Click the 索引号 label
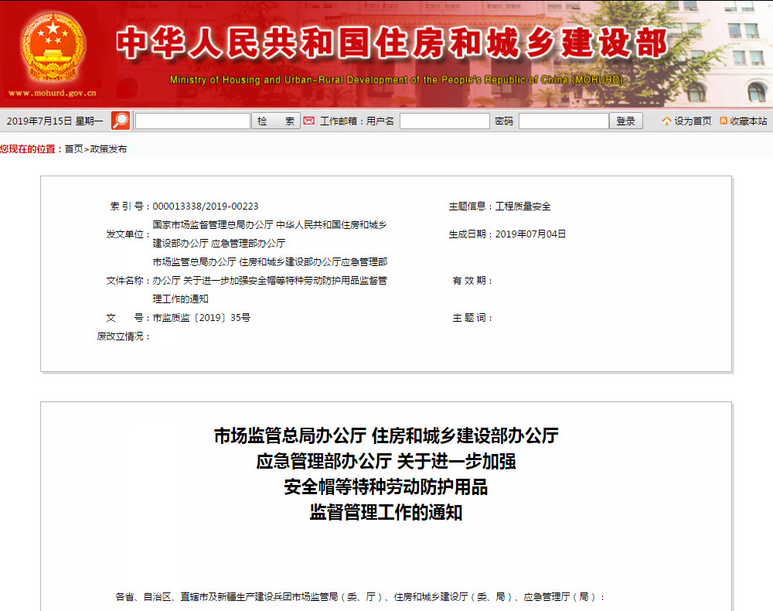This screenshot has width=773, height=611. (x=129, y=207)
